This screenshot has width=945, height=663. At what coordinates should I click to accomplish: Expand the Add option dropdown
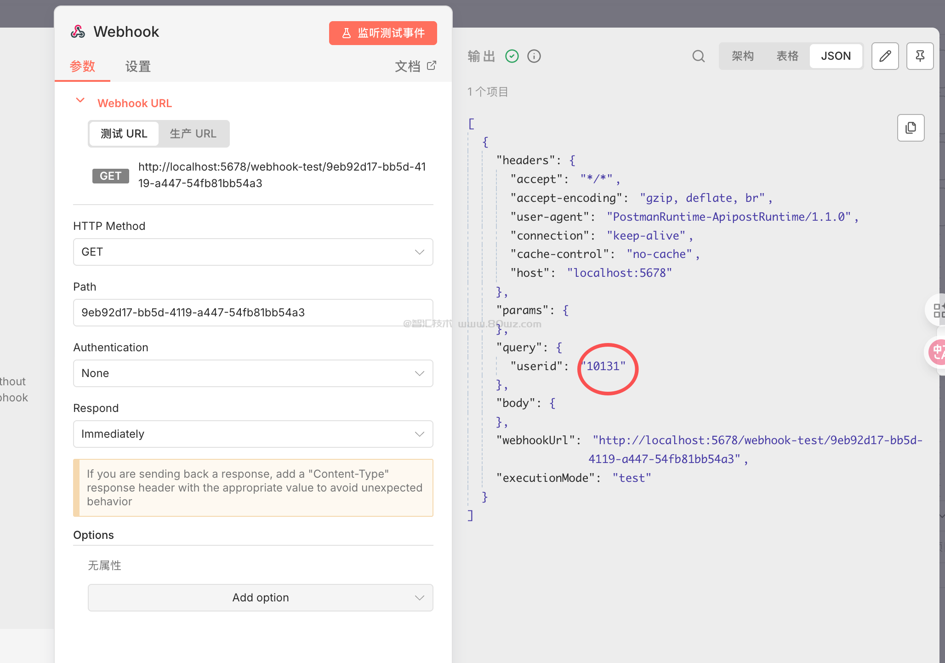260,598
